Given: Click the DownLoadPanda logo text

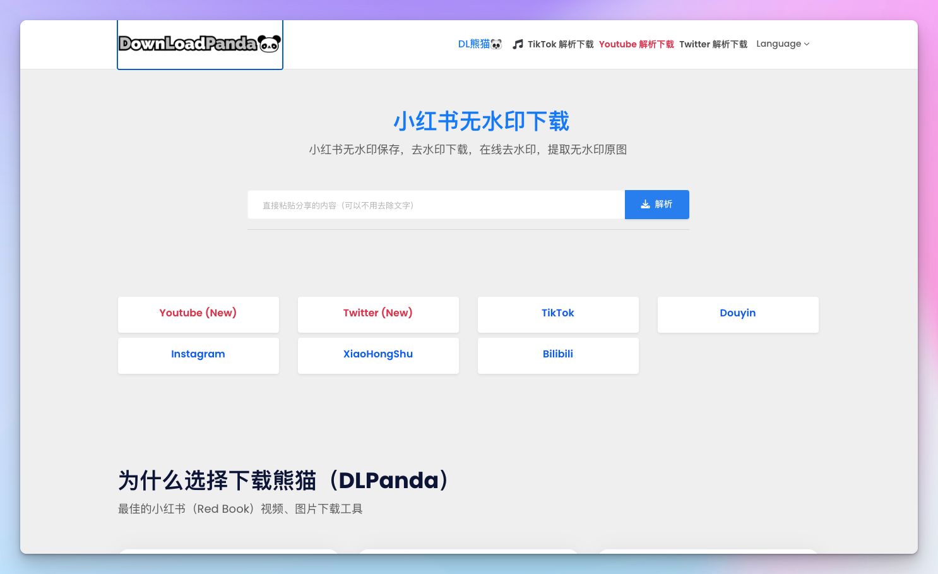Looking at the screenshot, I should click(187, 44).
